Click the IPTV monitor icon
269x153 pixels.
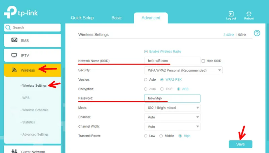pyautogui.click(x=14, y=55)
